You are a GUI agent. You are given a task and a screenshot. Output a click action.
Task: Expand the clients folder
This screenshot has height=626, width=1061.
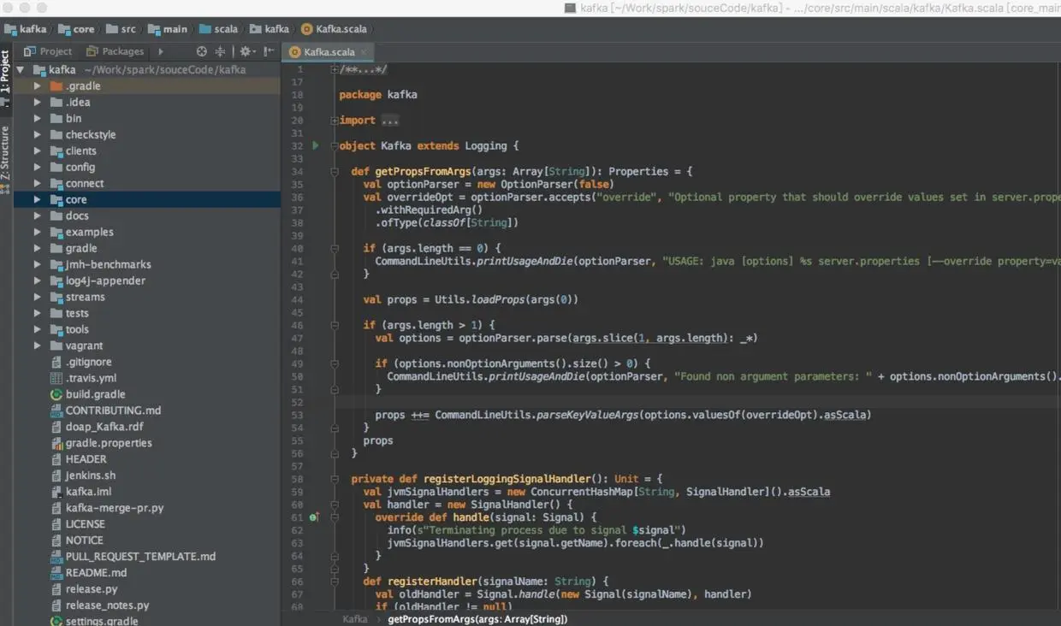point(37,151)
